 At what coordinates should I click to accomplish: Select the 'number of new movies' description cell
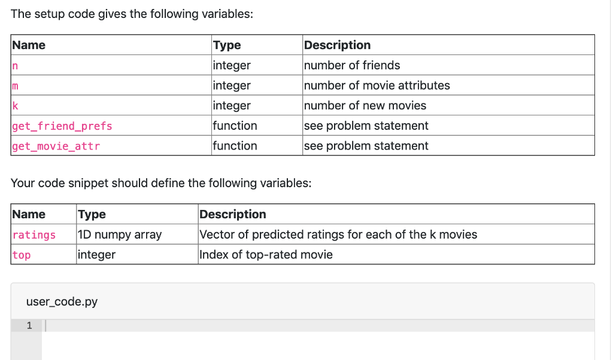(365, 106)
